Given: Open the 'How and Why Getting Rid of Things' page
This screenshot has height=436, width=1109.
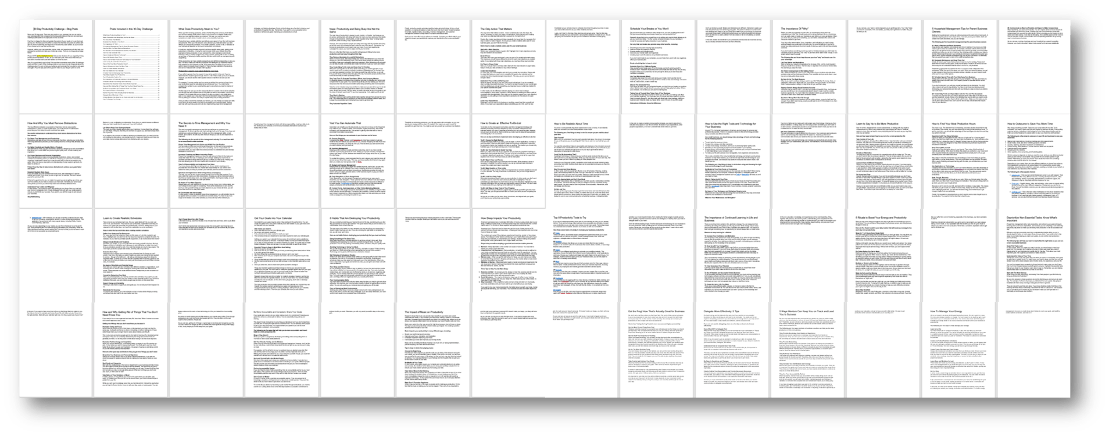Looking at the screenshot, I should 131,351.
